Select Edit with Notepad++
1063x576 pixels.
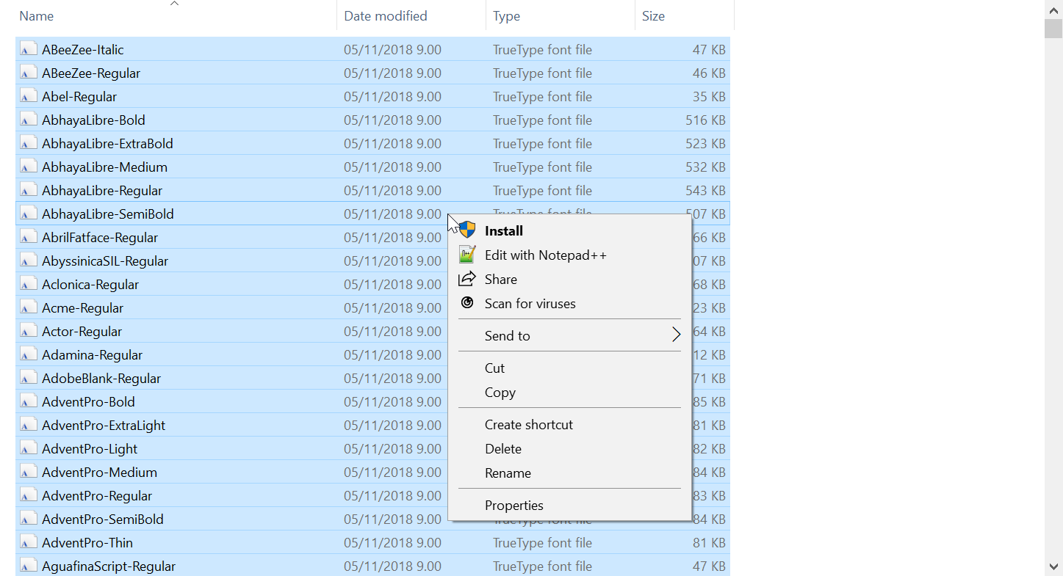[569, 255]
